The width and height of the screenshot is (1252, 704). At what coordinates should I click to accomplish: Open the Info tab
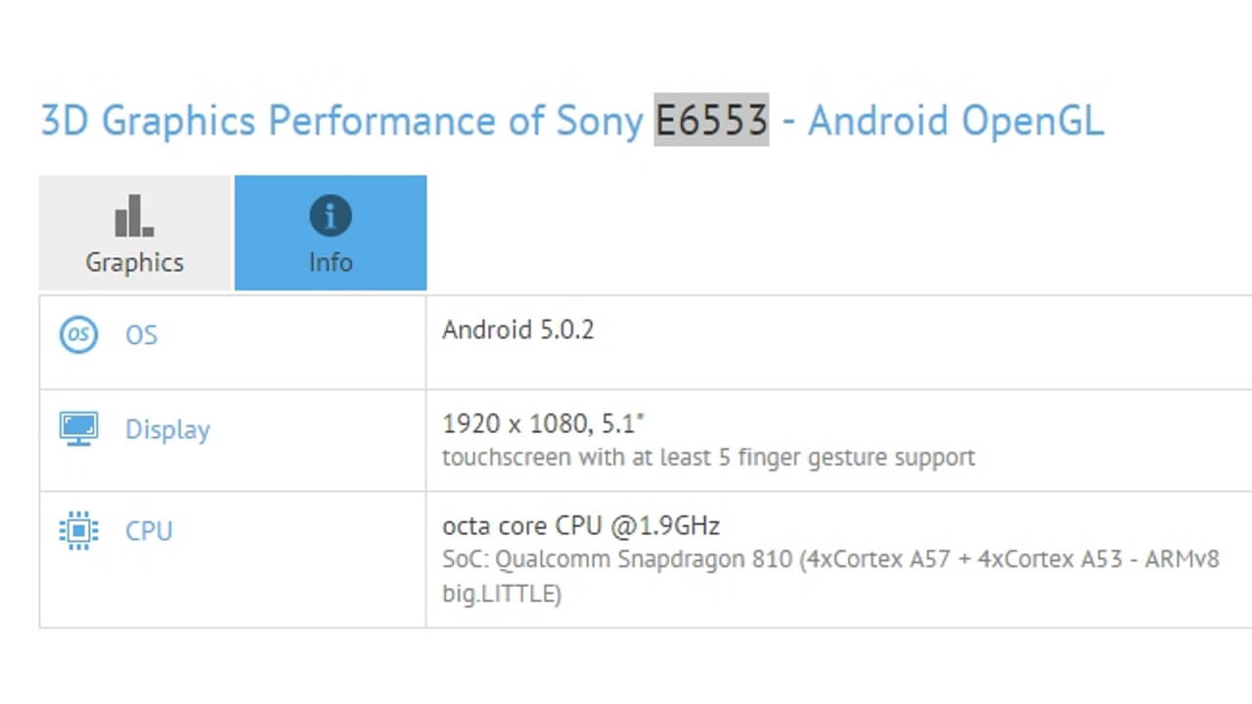click(330, 233)
